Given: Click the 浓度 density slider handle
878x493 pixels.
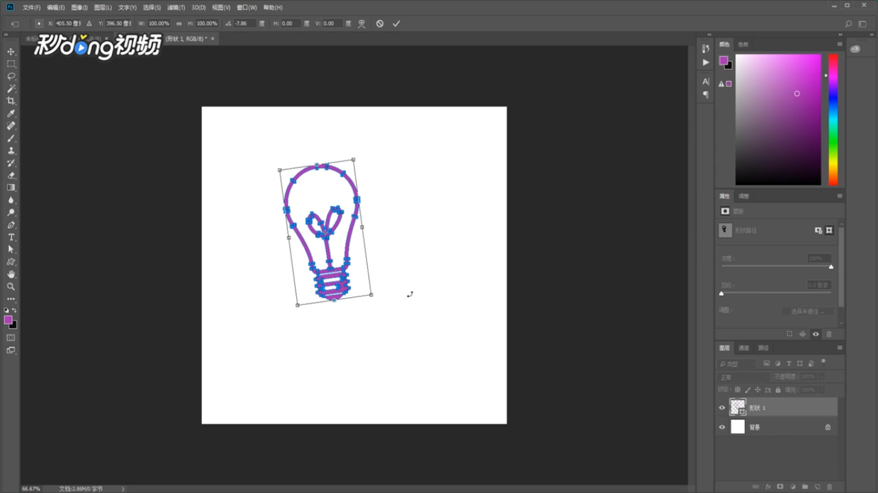Looking at the screenshot, I should click(831, 266).
